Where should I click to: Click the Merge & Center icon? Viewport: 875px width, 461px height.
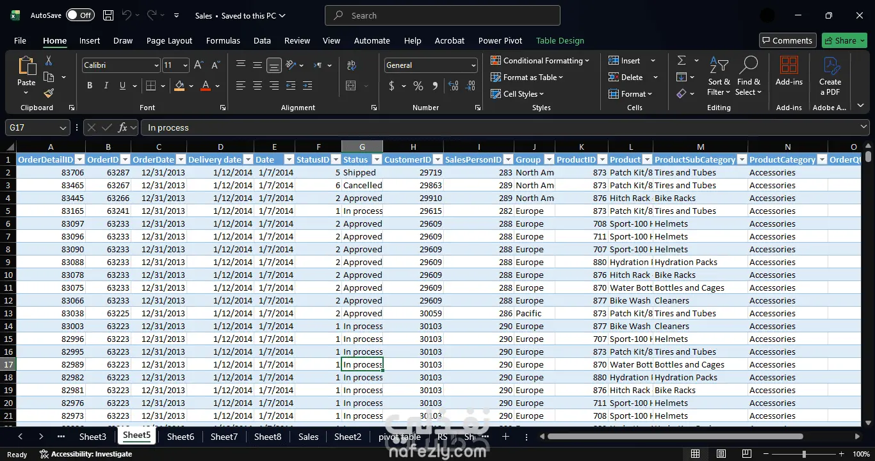[351, 86]
